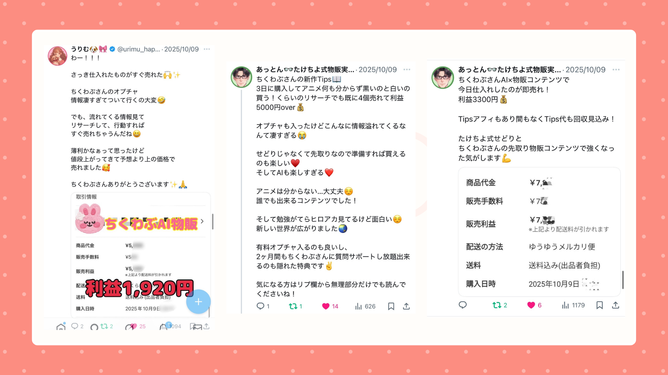
Task: Retweet the right post showing 2 retweets
Action: click(x=500, y=305)
